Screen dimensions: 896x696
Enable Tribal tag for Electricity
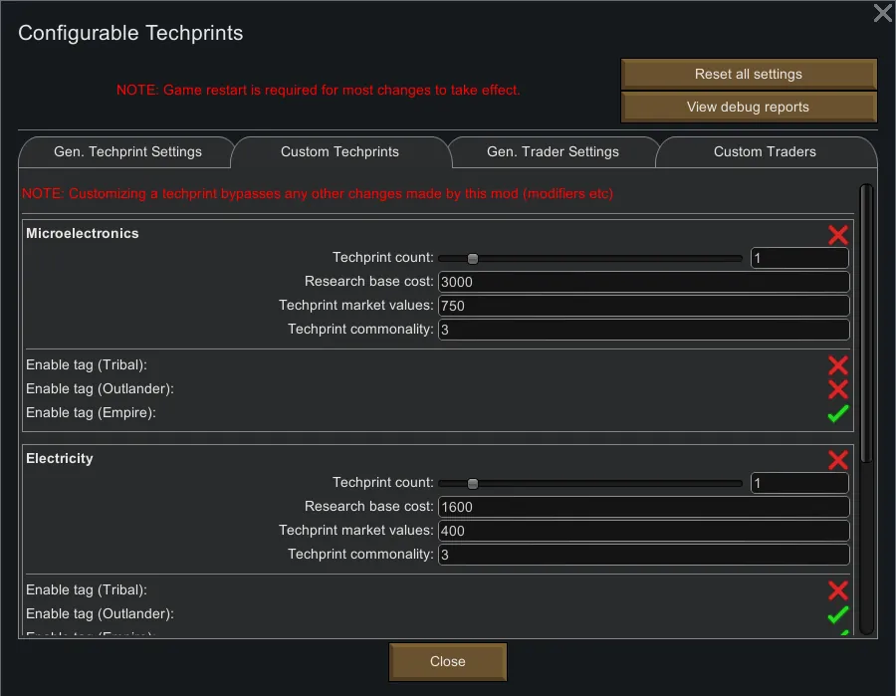click(x=837, y=590)
